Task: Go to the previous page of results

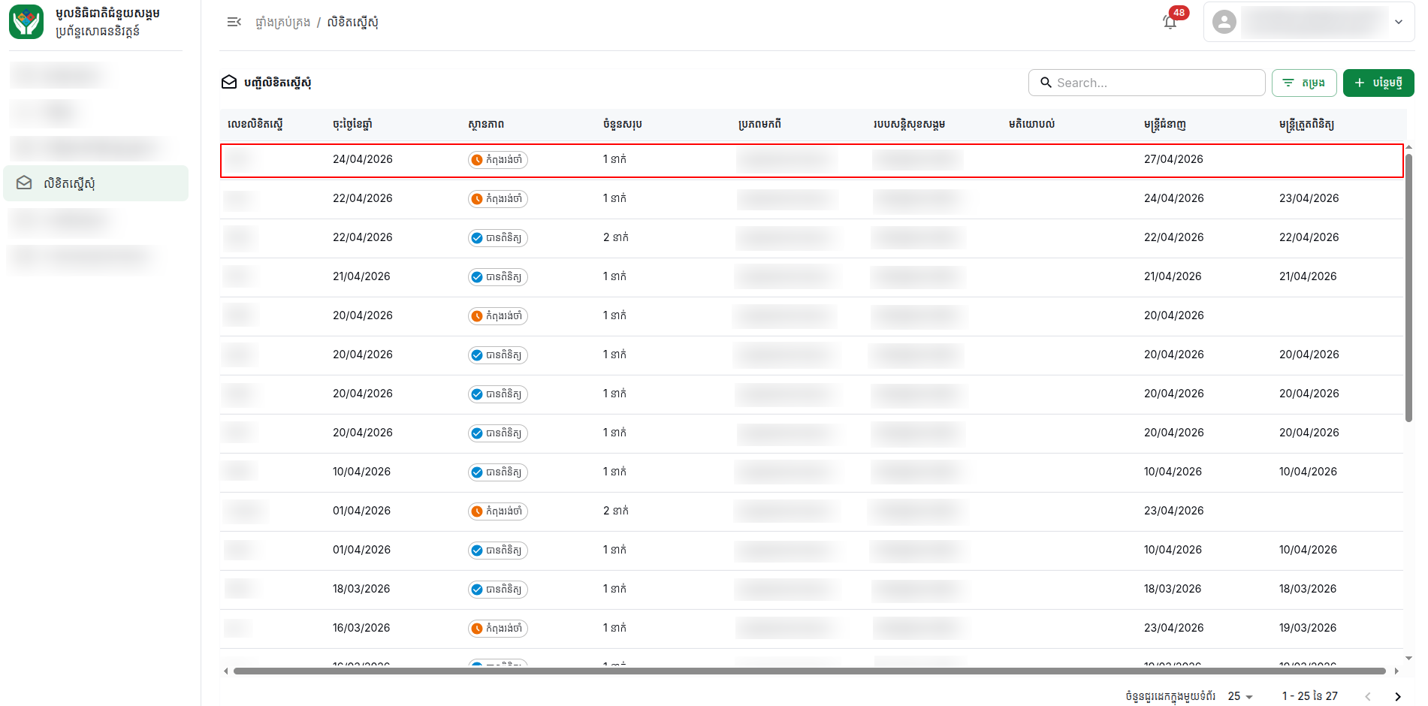Action: 1368,696
